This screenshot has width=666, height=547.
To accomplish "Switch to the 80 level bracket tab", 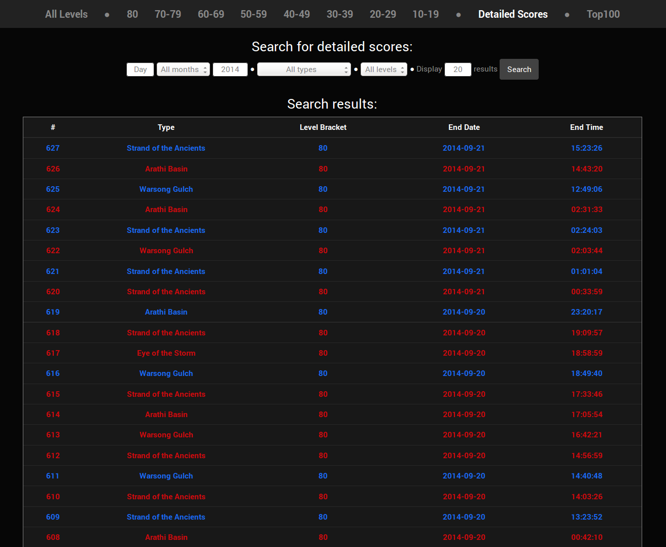I will (x=132, y=14).
